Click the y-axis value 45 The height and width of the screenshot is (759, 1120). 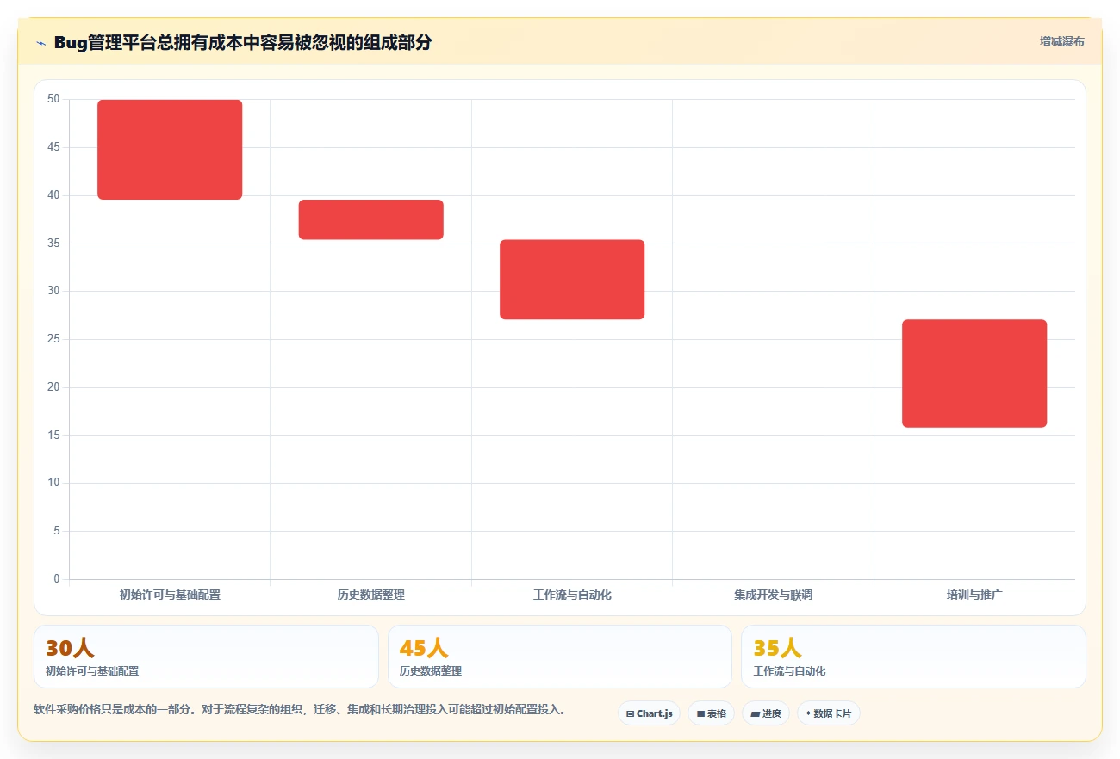click(x=53, y=147)
